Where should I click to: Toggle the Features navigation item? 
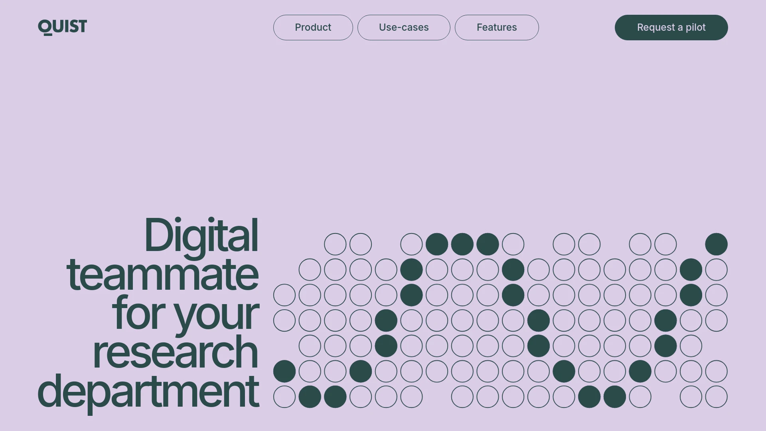pyautogui.click(x=497, y=28)
